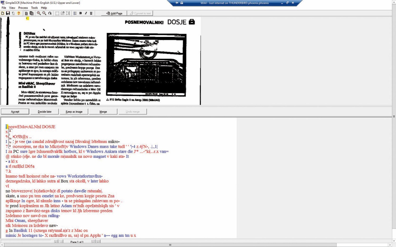
Task: Click the Accept button
Action: click(x=15, y=112)
